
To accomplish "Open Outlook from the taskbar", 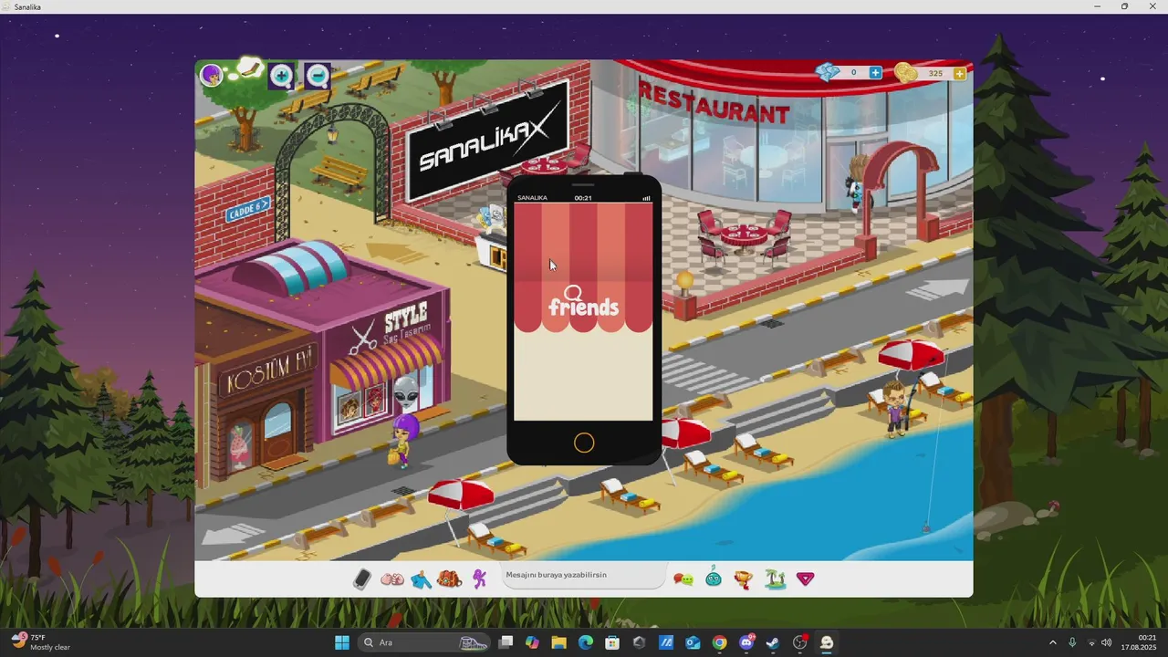I will click(x=693, y=642).
